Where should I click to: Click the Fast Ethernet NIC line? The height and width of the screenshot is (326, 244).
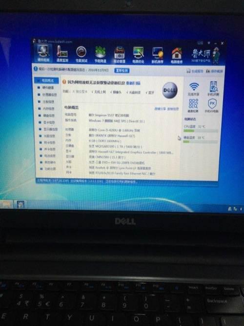tap(122, 173)
